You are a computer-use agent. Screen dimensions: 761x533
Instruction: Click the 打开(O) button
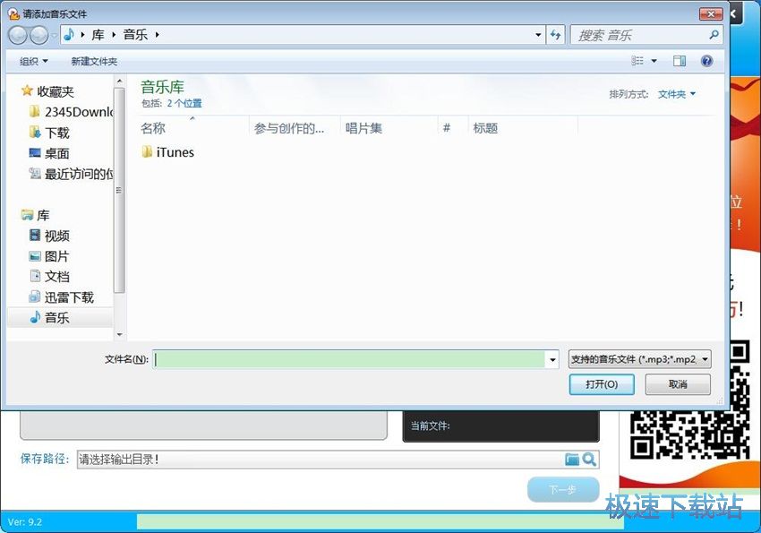tap(602, 384)
